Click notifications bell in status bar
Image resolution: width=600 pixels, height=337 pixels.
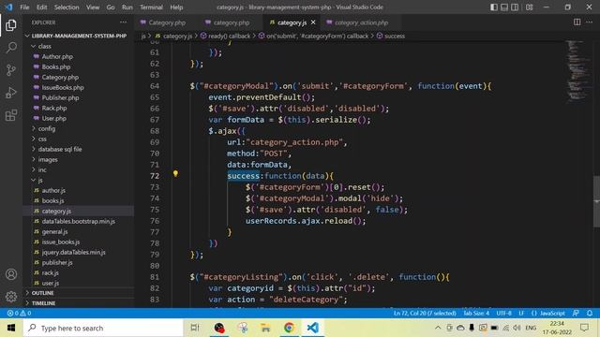click(x=590, y=313)
